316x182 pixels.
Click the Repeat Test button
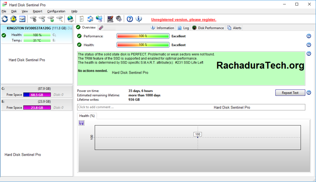tap(290, 93)
